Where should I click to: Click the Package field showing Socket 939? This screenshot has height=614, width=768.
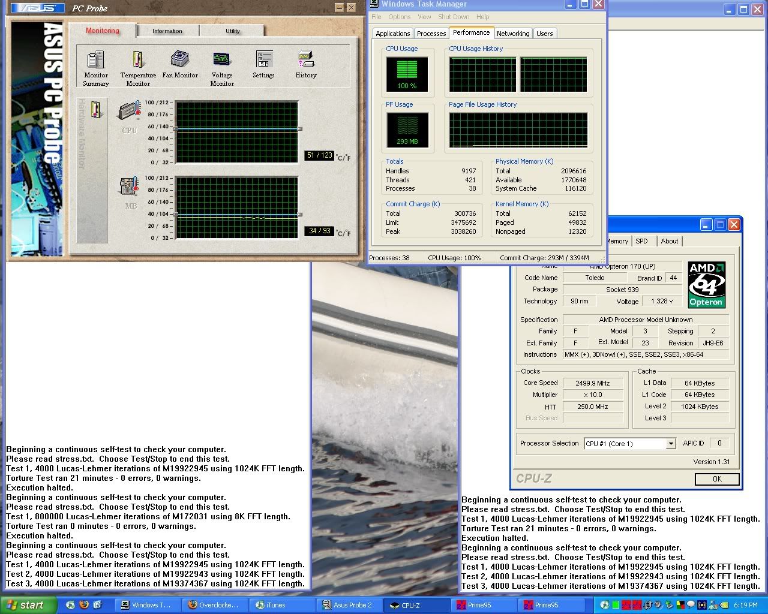(x=622, y=290)
